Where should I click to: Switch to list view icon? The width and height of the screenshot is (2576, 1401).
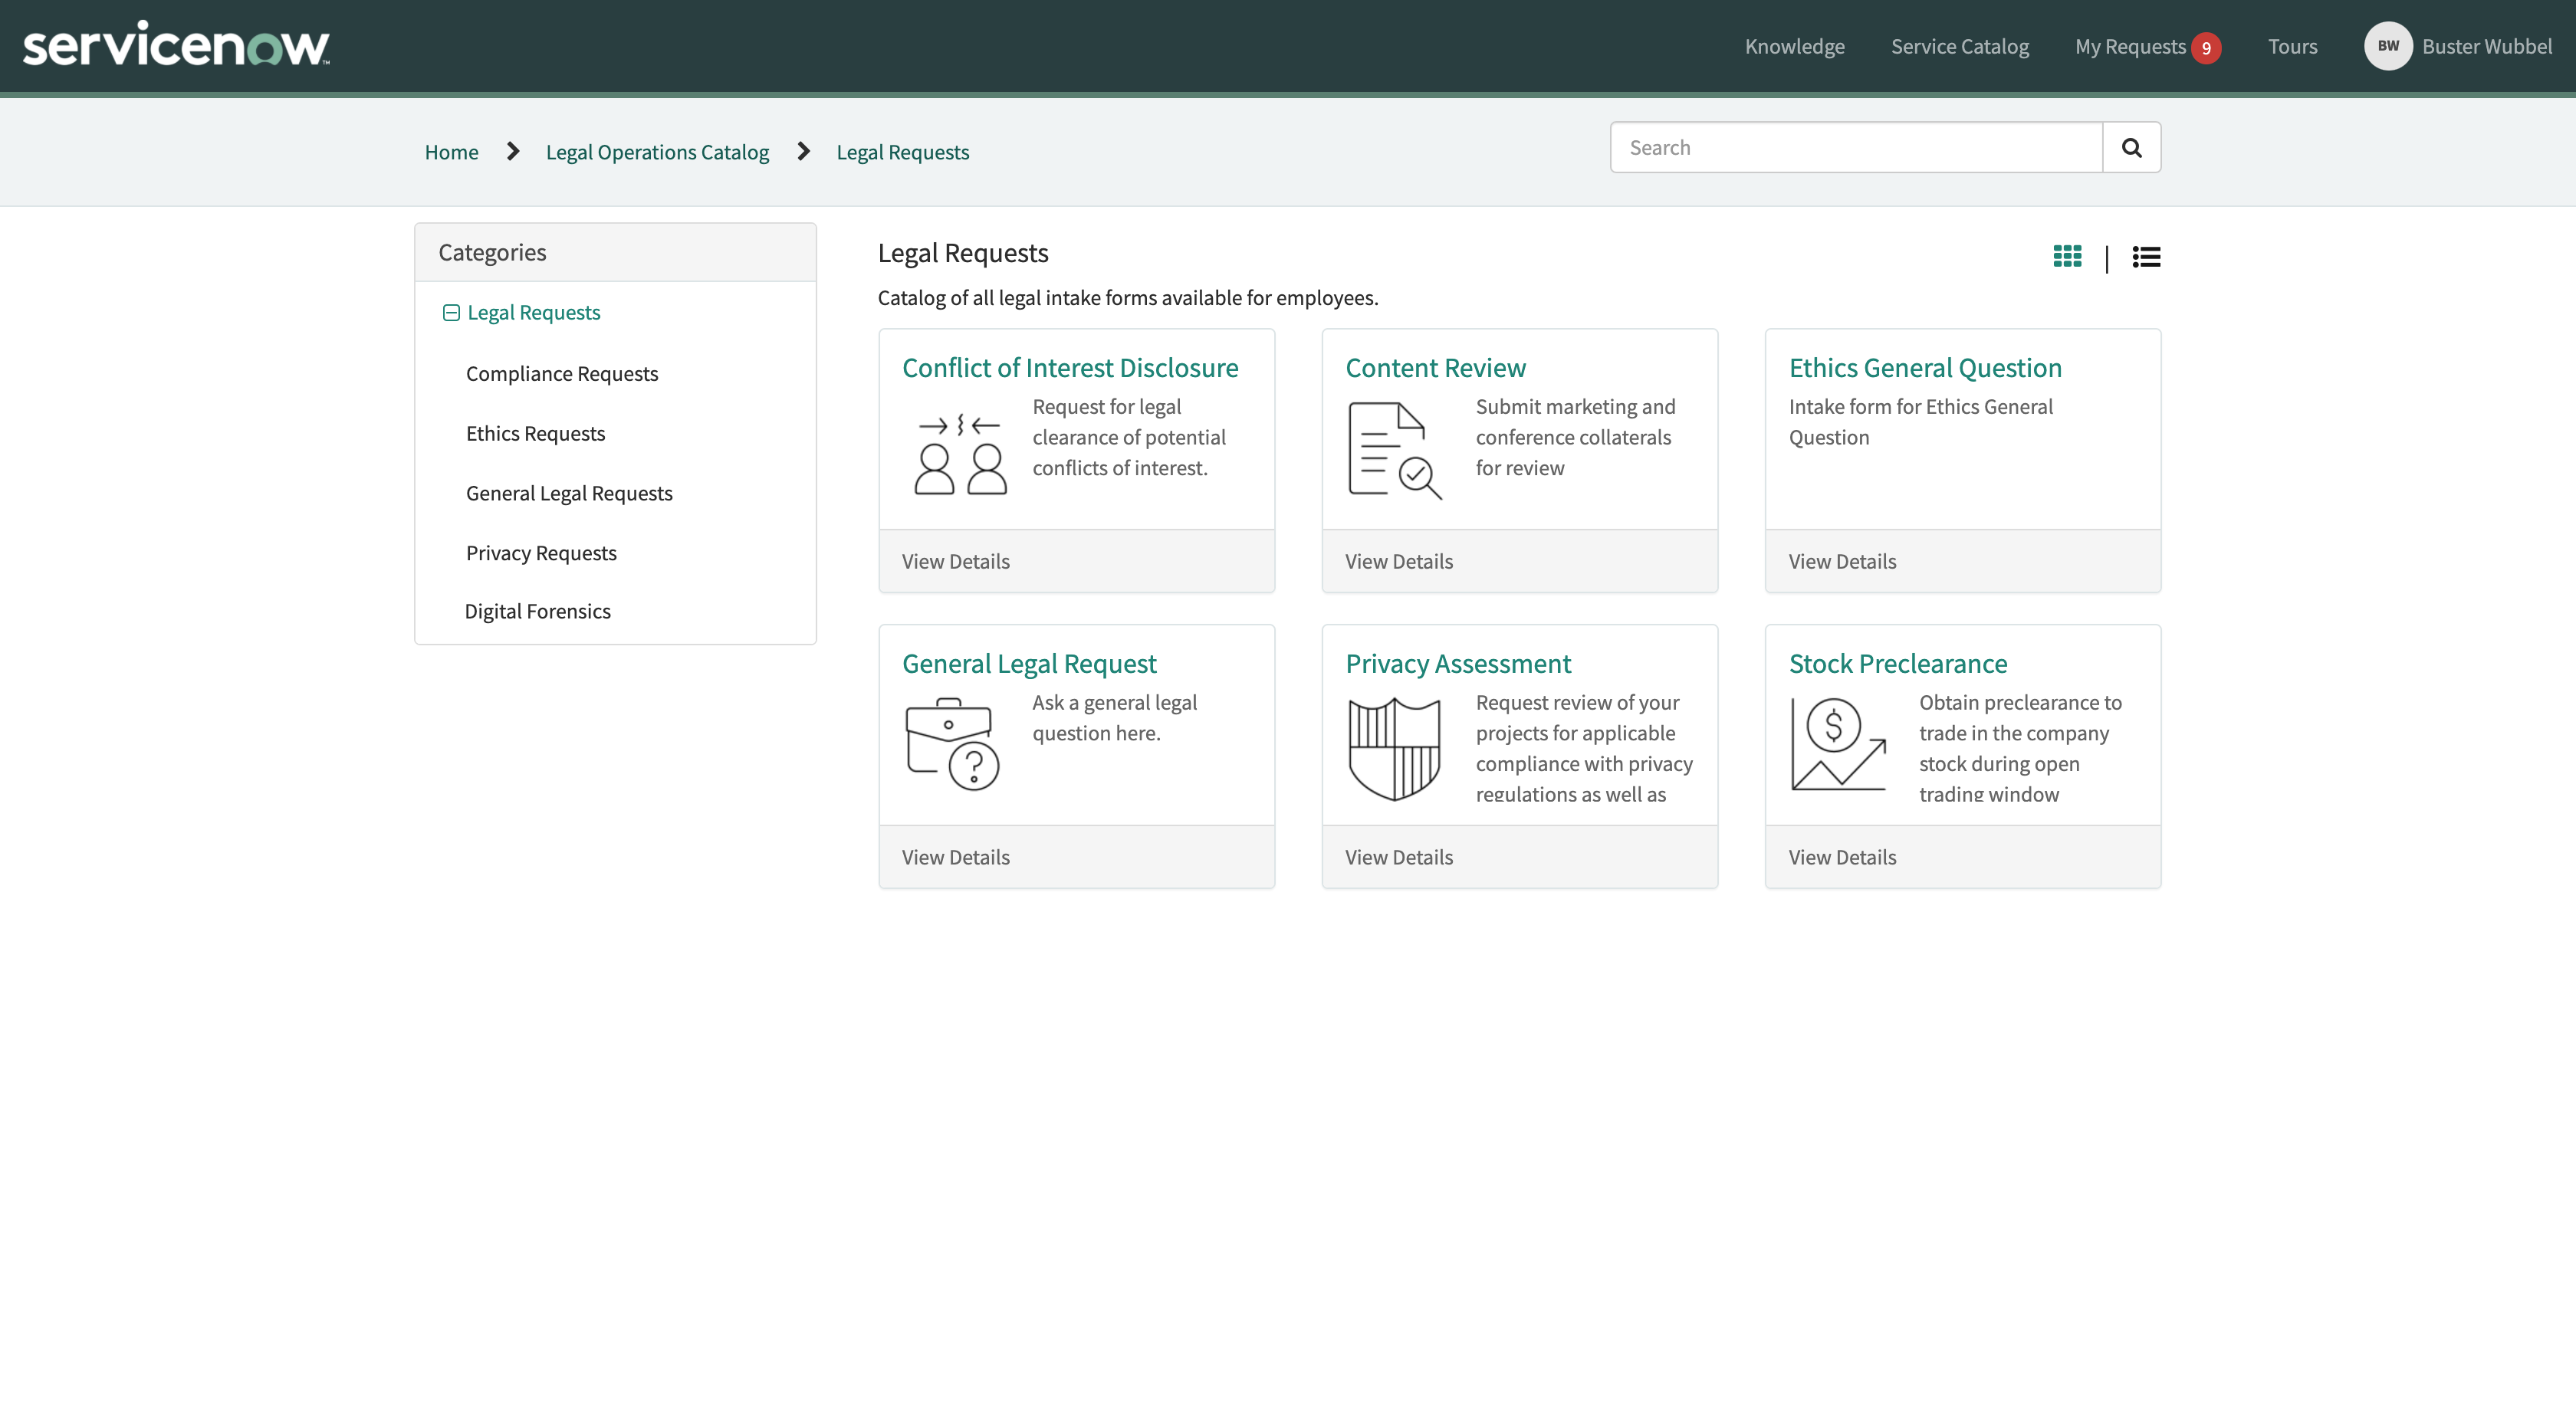[2146, 257]
